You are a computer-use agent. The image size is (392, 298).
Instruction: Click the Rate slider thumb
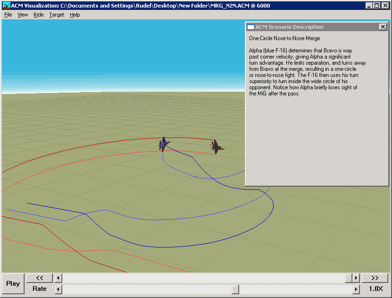click(235, 289)
